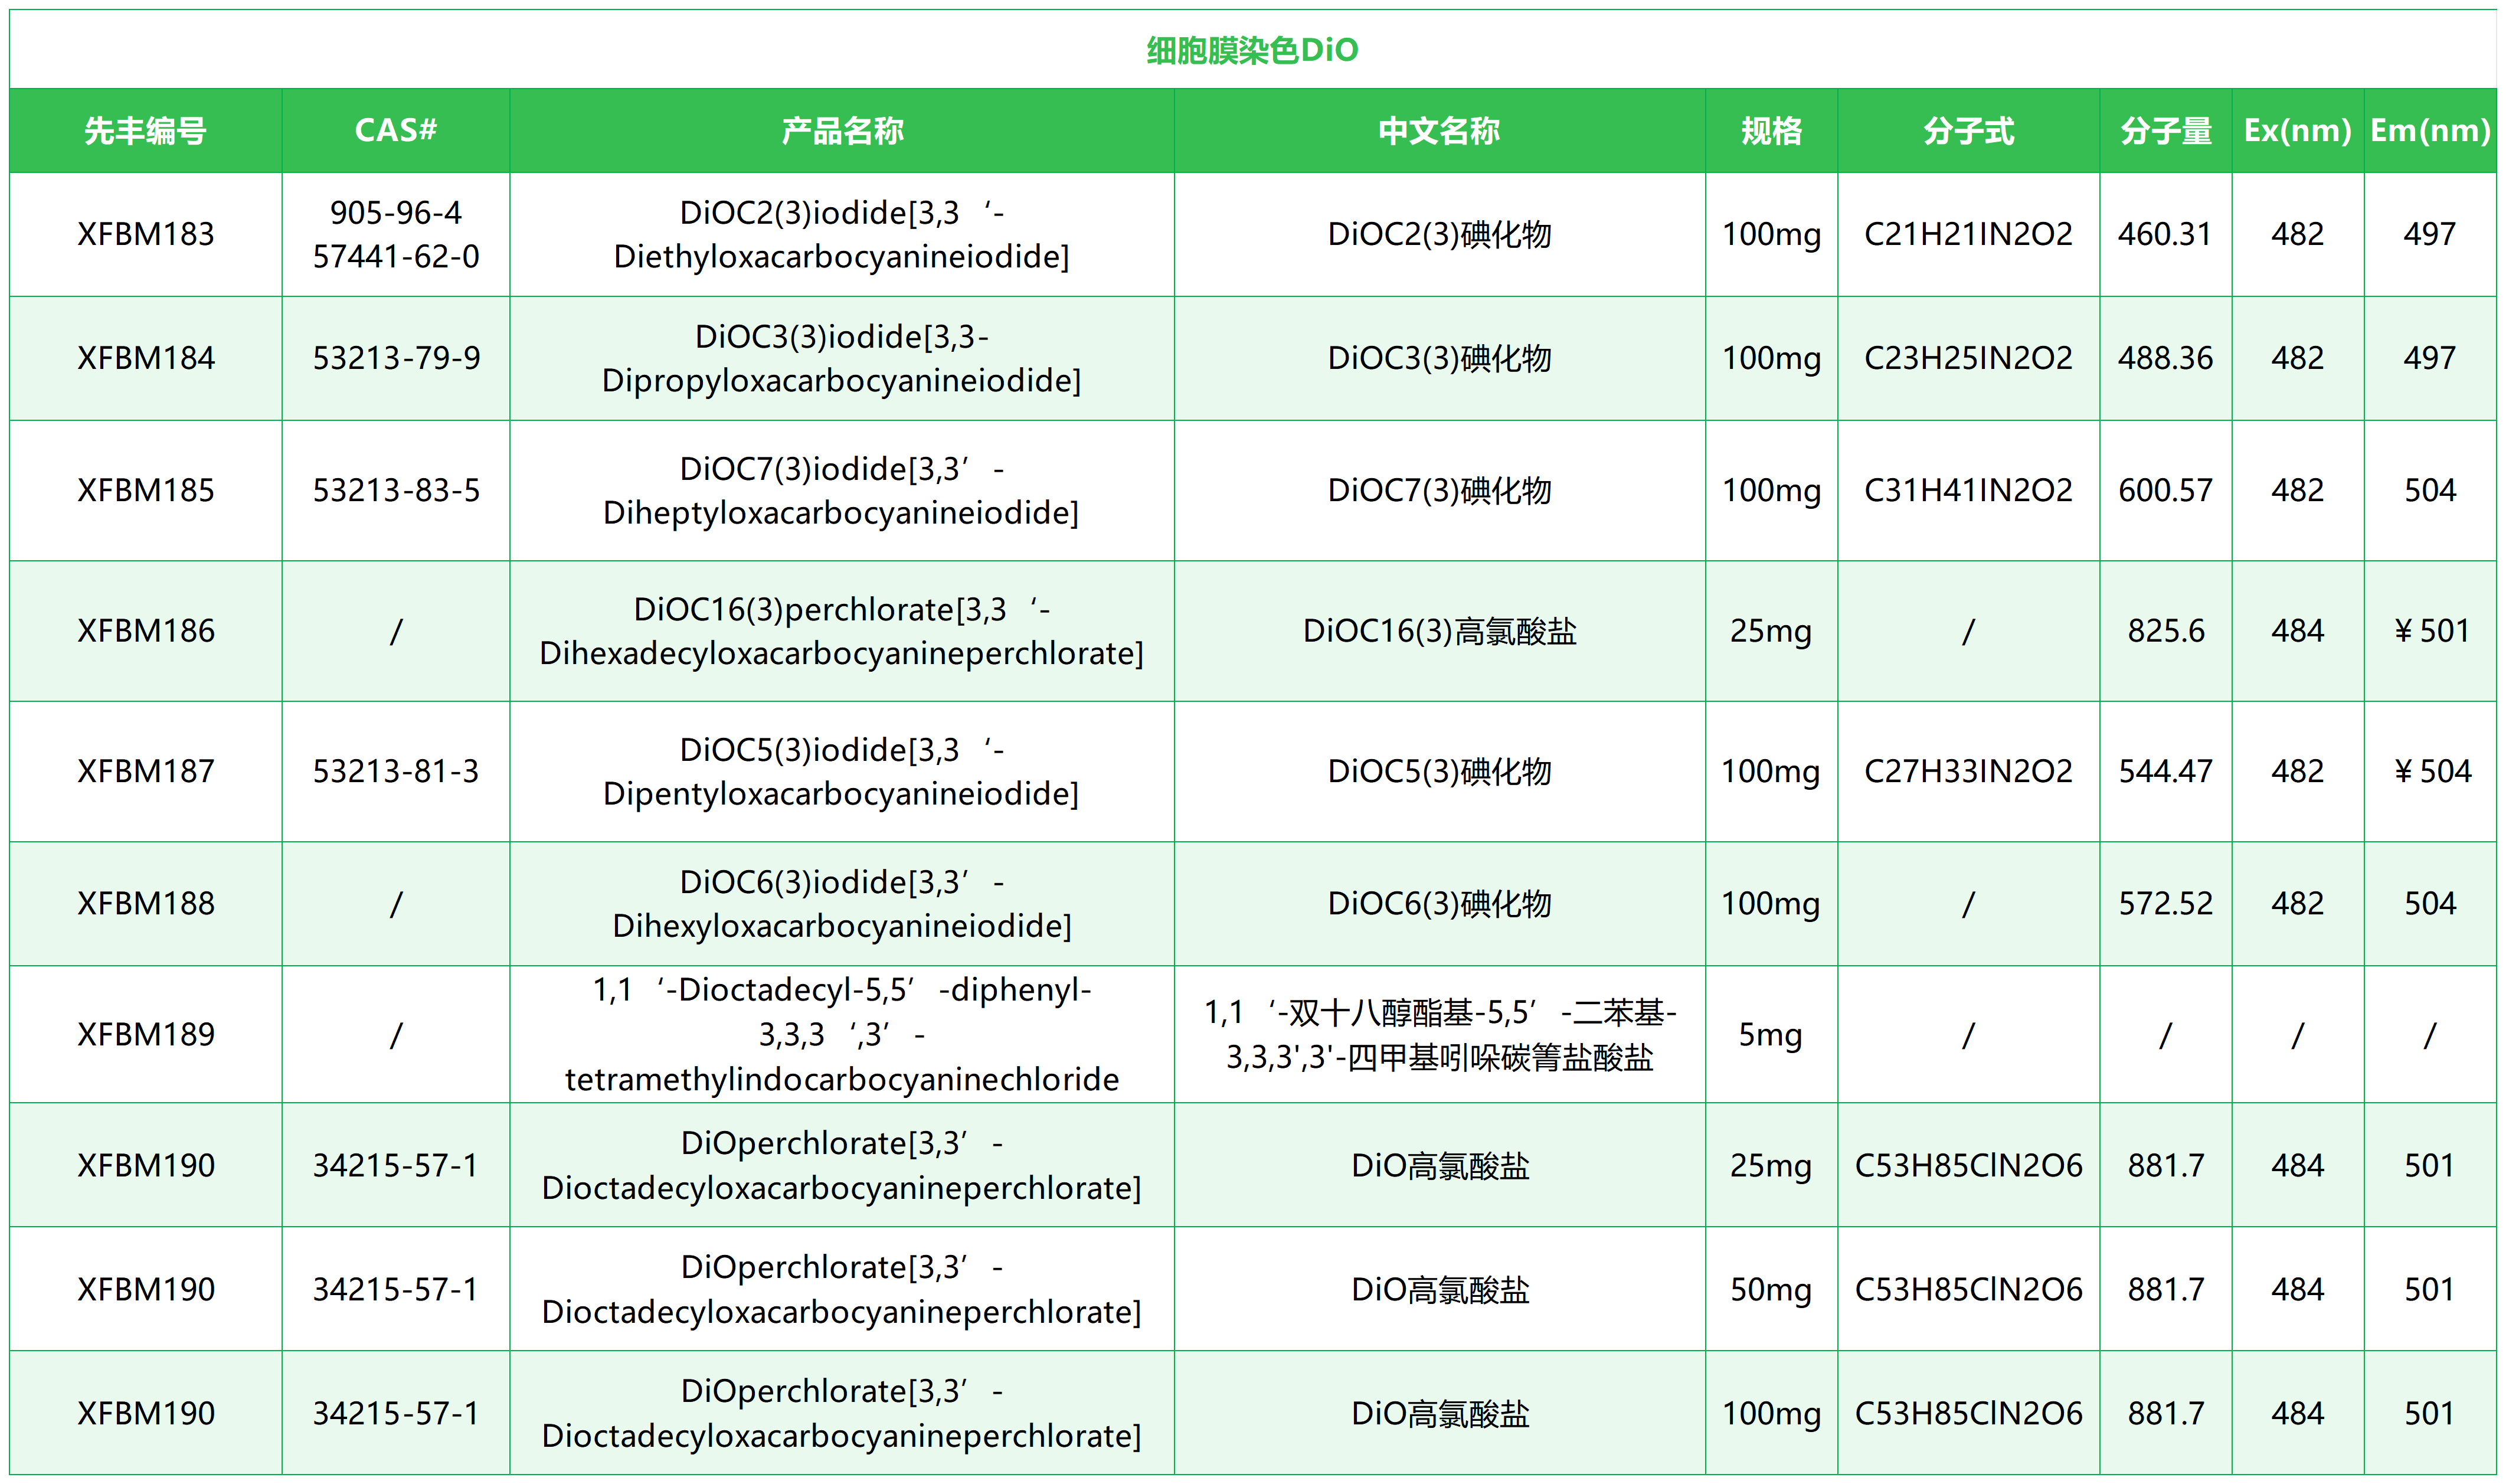Select molecular weight 825.6

pyautogui.click(x=2165, y=631)
